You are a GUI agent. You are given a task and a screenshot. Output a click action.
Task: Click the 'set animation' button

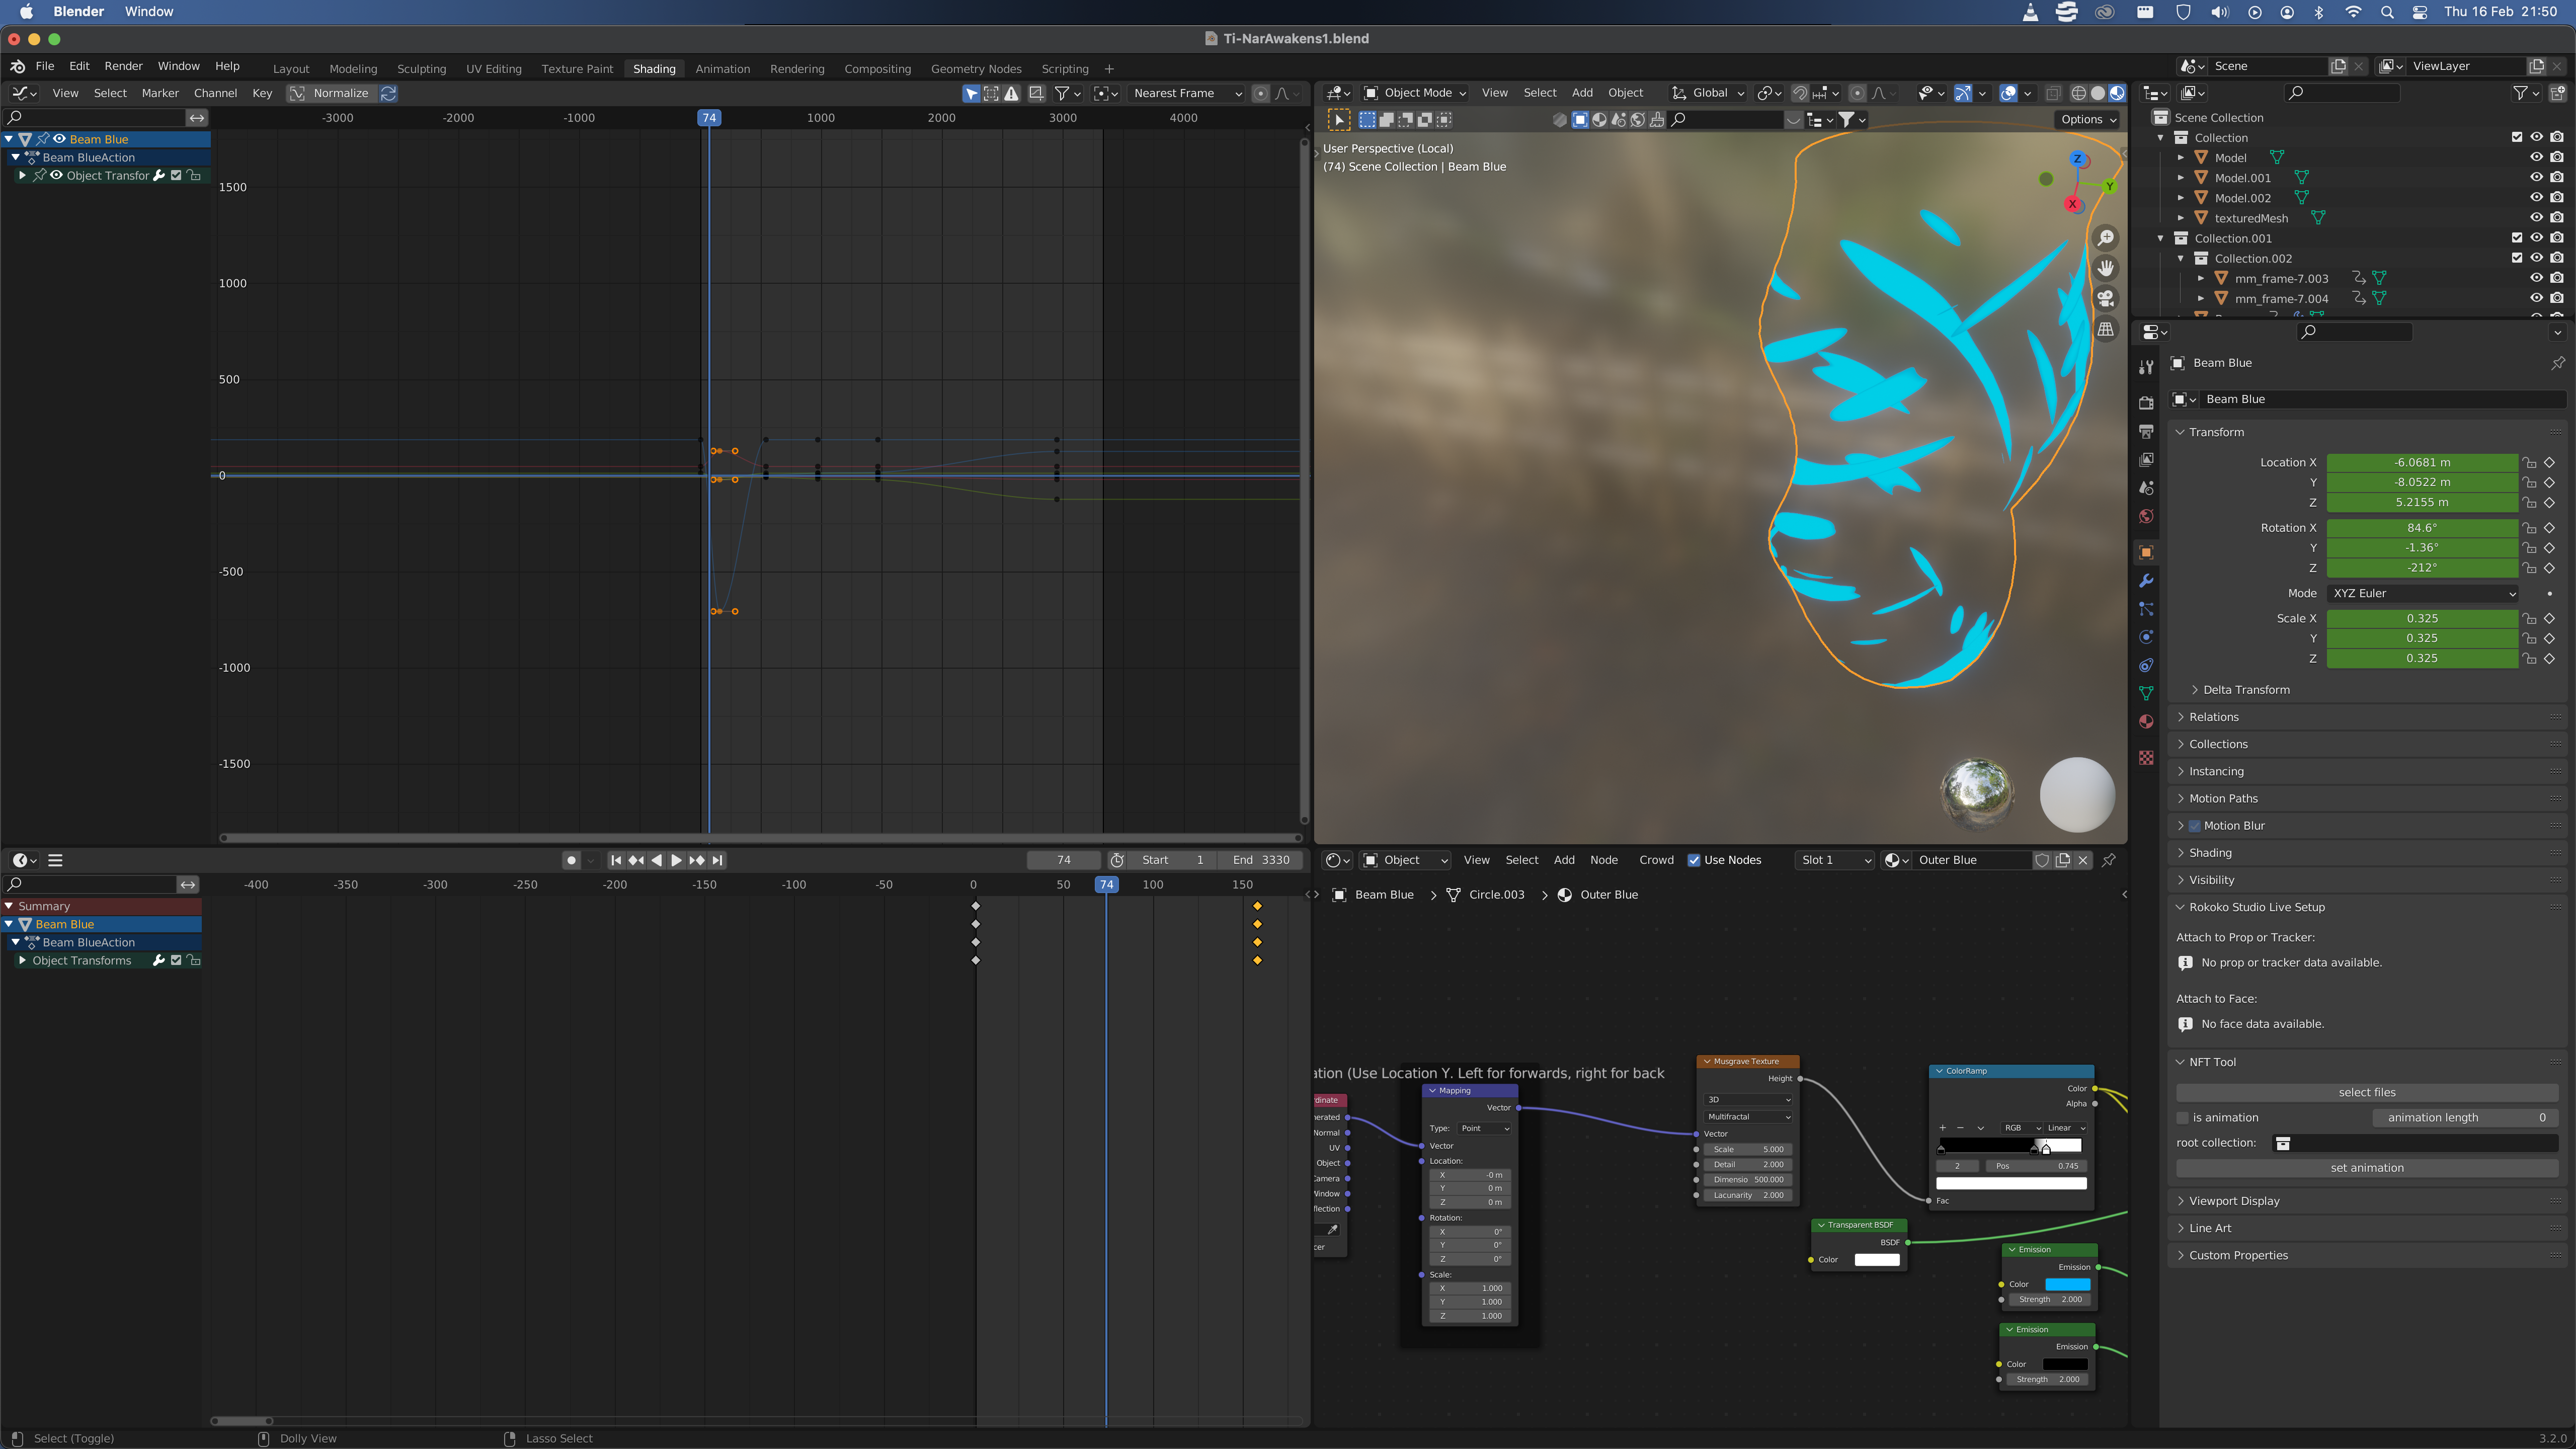[x=2366, y=1168]
